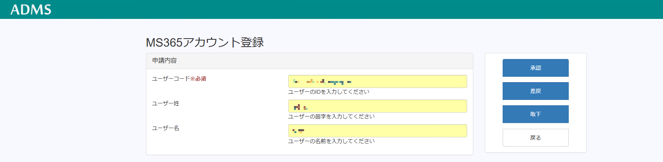Screen dimensions: 663x162
Task: Click the ユーザー姓 field label
Action: click(165, 103)
